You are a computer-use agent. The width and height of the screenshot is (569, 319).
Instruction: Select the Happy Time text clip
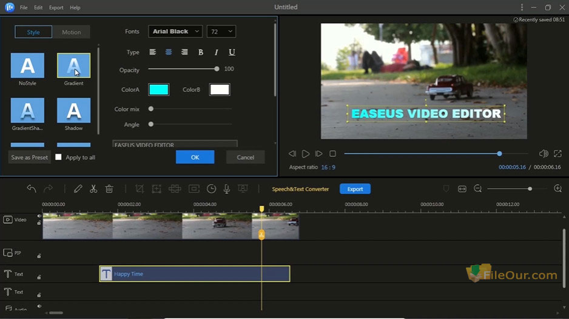[195, 274]
